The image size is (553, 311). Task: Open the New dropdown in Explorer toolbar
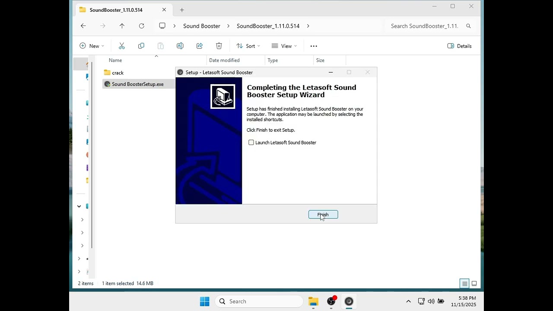click(92, 46)
